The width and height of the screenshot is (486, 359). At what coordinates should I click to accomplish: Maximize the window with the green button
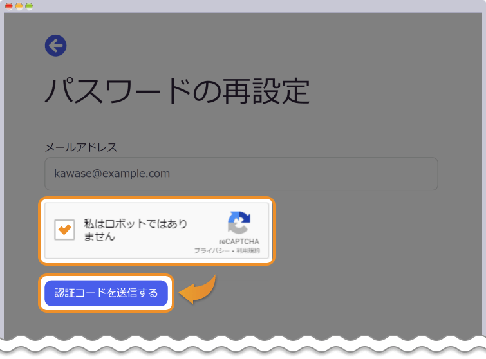(29, 6)
